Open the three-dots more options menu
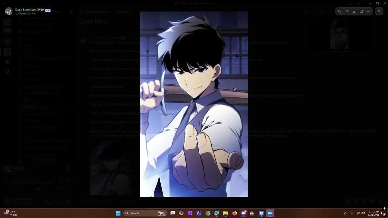The image size is (388, 218). coord(369,11)
